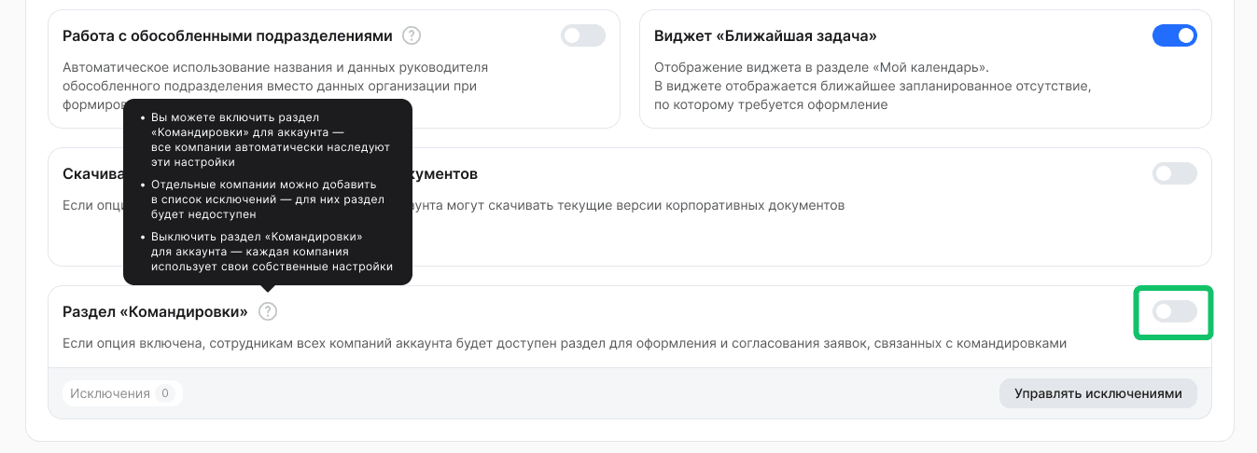Click description starting «Если опция включена, сотрудникам всех компаний»
The width and height of the screenshot is (1257, 453).
pyautogui.click(x=565, y=343)
